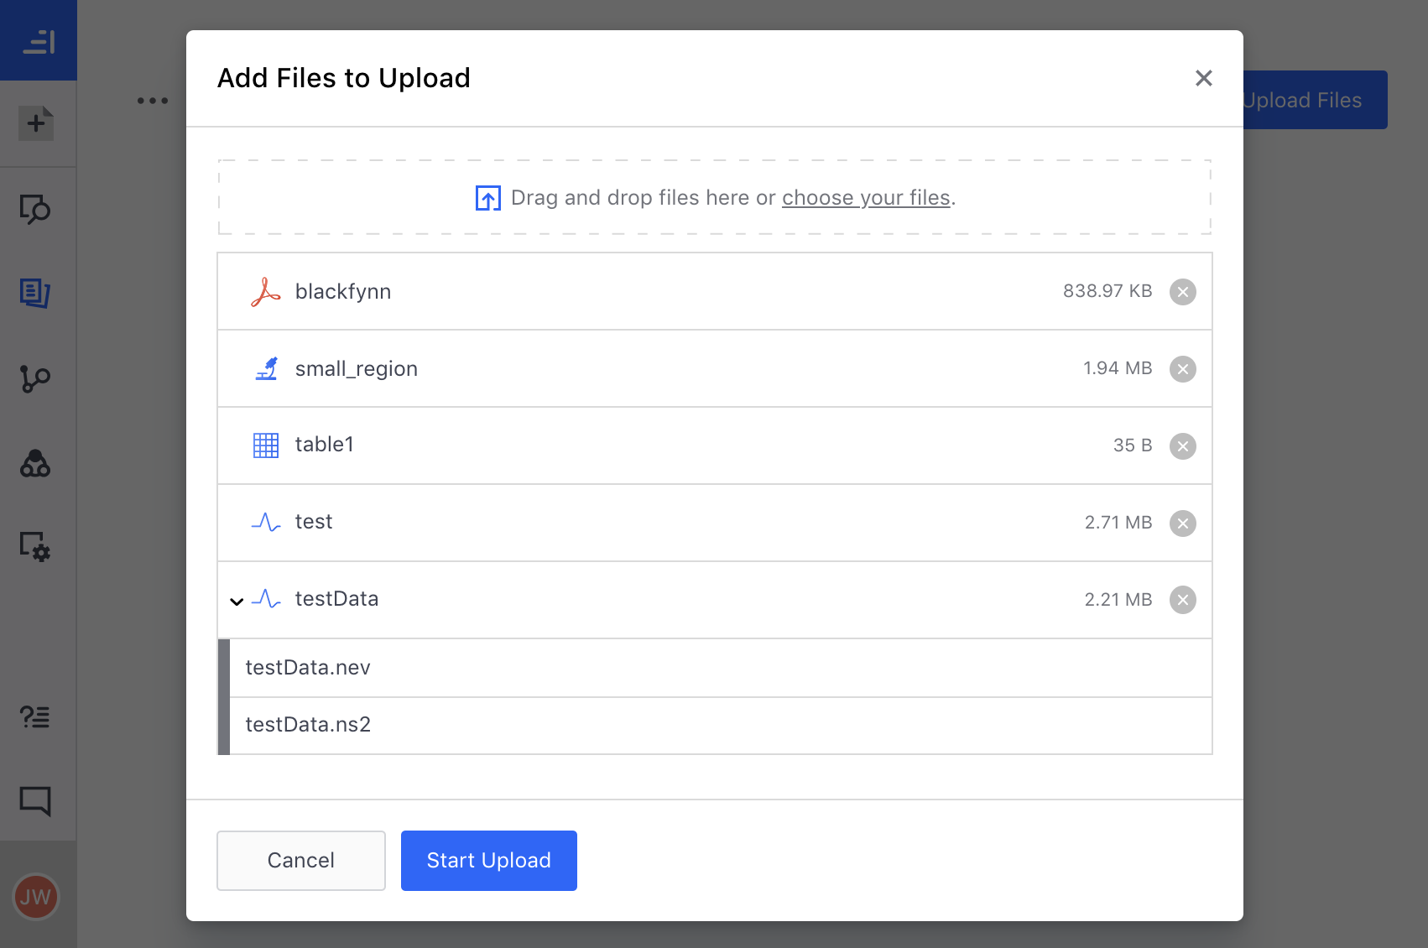
Task: Remove blackfynn from the upload list
Action: click(x=1183, y=292)
